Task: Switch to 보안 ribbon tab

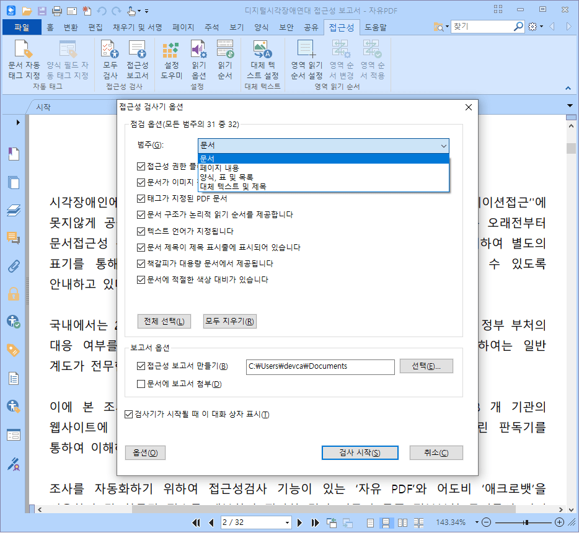Action: pyautogui.click(x=286, y=27)
